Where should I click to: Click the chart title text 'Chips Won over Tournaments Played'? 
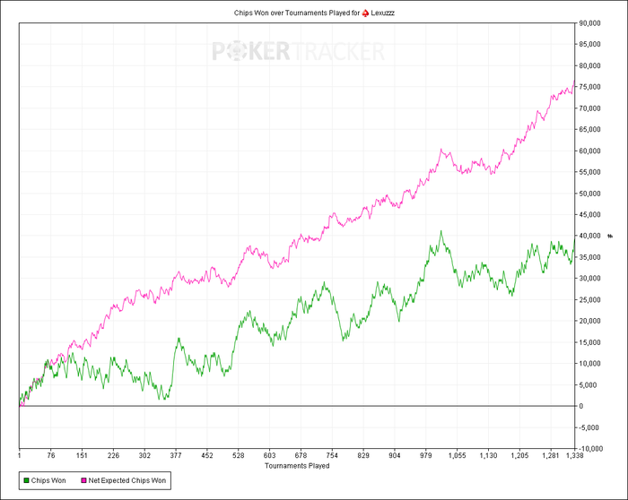tap(292, 13)
